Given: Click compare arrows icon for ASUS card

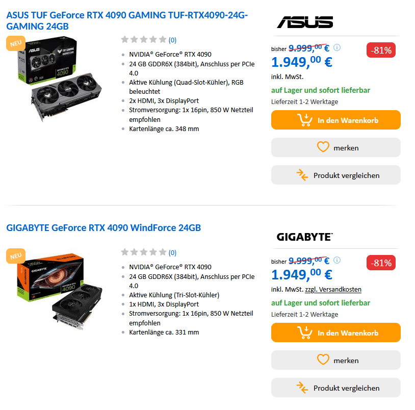Looking at the screenshot, I should coord(302,175).
